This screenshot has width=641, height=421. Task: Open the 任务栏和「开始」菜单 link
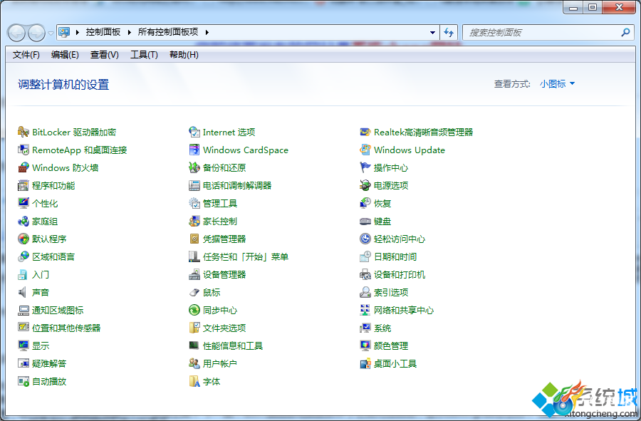(x=246, y=256)
